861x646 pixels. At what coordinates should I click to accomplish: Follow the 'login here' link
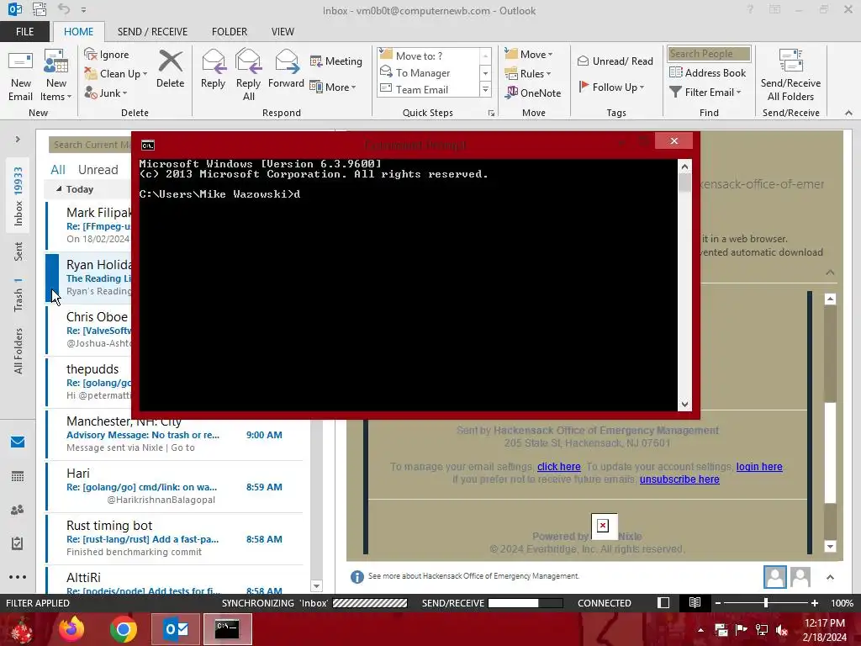[x=759, y=466]
